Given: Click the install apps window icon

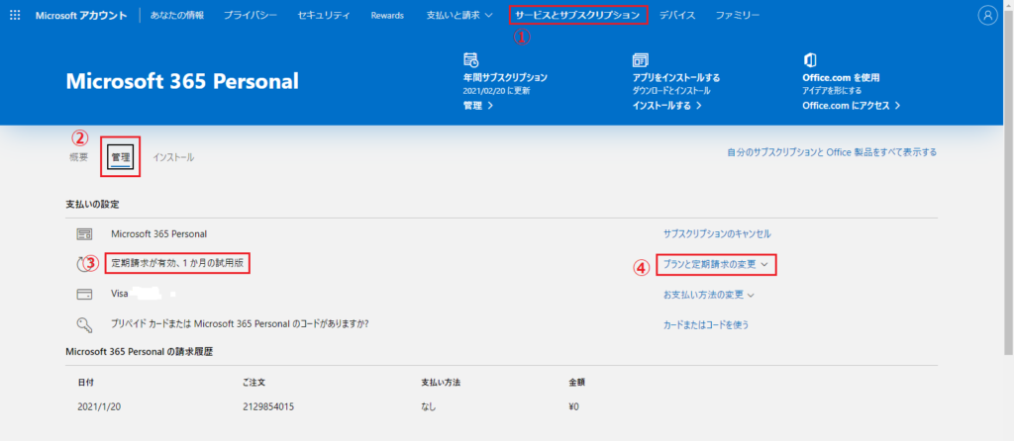Looking at the screenshot, I should pos(640,60).
